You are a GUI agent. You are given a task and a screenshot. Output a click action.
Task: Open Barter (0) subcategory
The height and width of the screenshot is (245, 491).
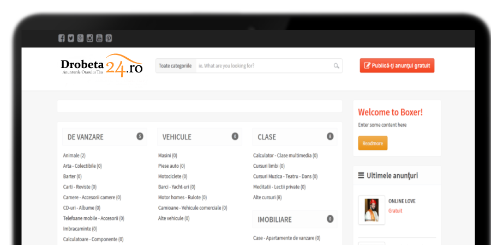pos(73,176)
